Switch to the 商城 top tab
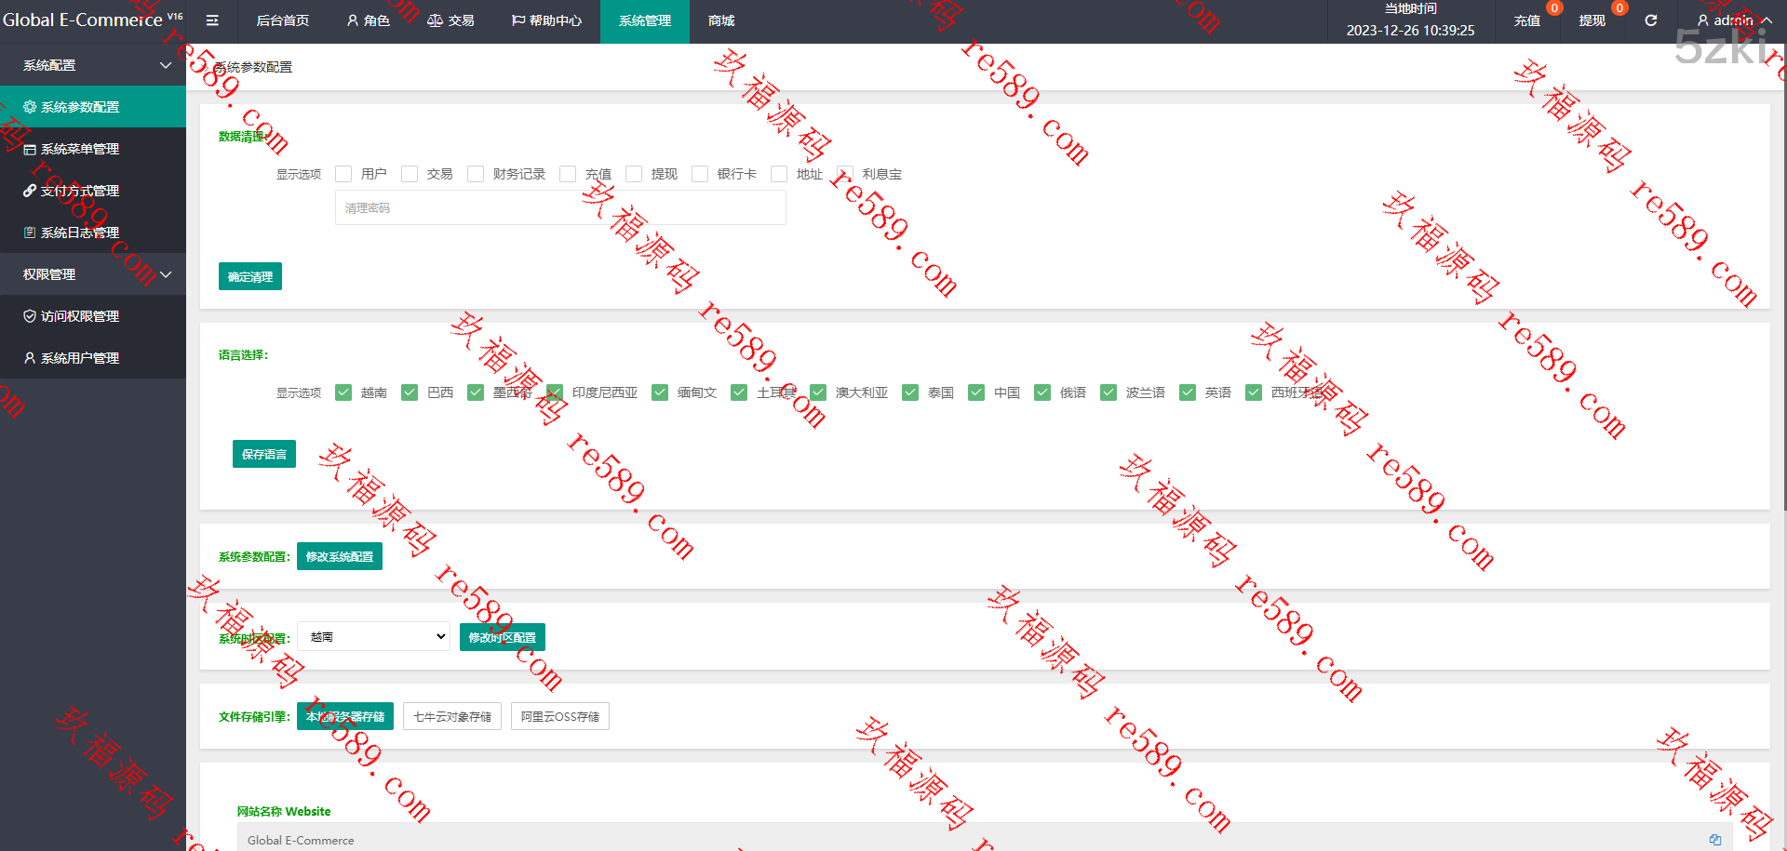This screenshot has height=851, width=1787. click(721, 20)
